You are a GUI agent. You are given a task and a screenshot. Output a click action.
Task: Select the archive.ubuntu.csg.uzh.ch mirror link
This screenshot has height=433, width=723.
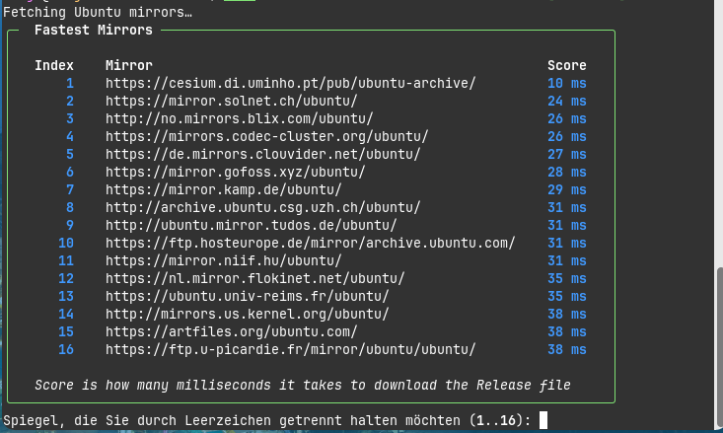[x=263, y=207]
